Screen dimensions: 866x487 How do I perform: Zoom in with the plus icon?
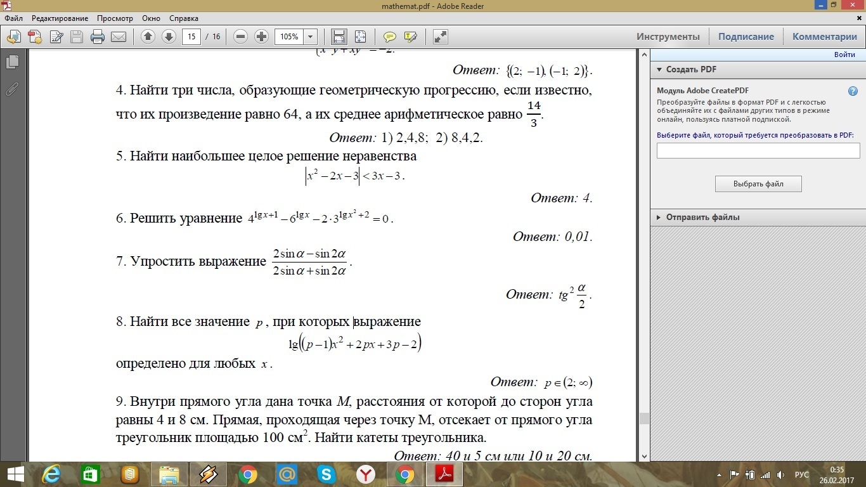(x=261, y=36)
